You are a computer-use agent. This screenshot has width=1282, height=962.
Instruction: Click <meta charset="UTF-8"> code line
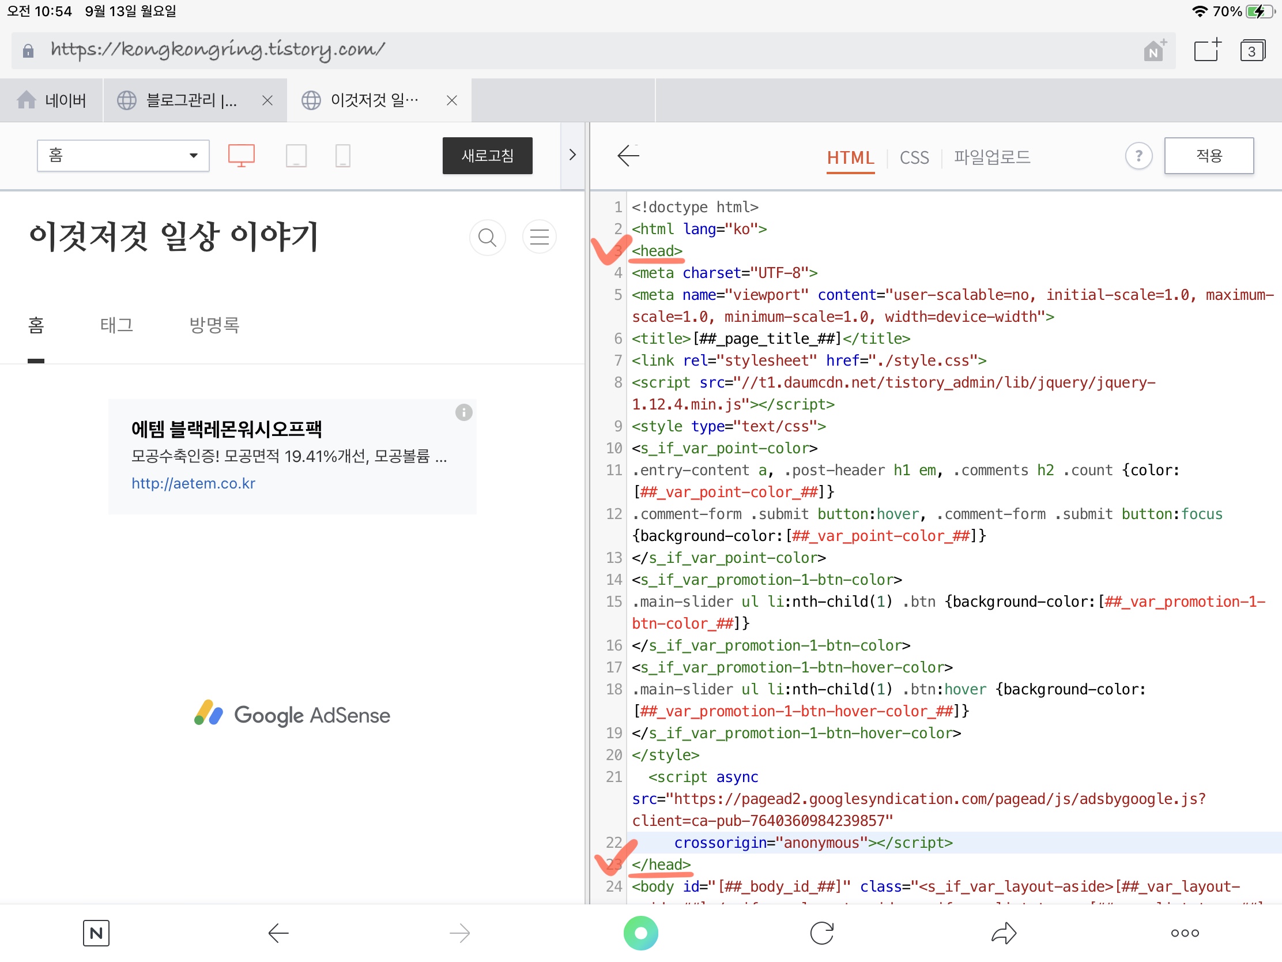point(725,273)
